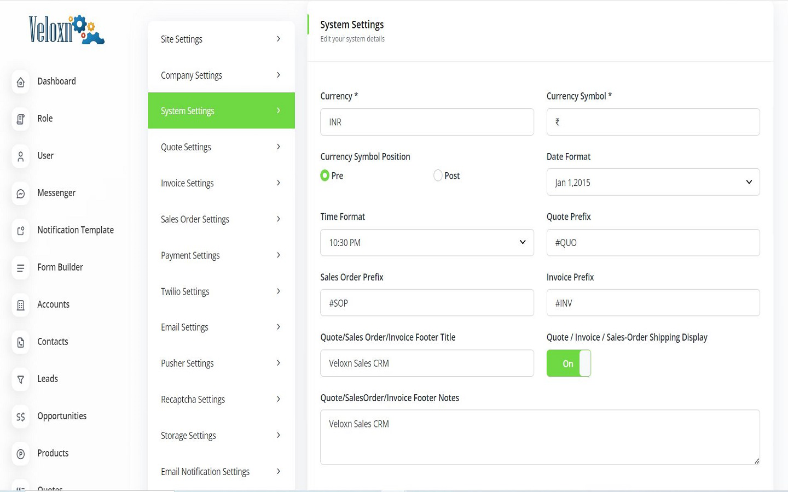Click the Role icon in sidebar
The image size is (788, 492).
(21, 119)
